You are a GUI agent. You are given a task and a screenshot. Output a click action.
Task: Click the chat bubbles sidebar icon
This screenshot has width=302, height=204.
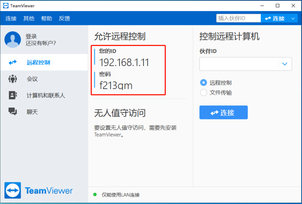pyautogui.click(x=13, y=112)
